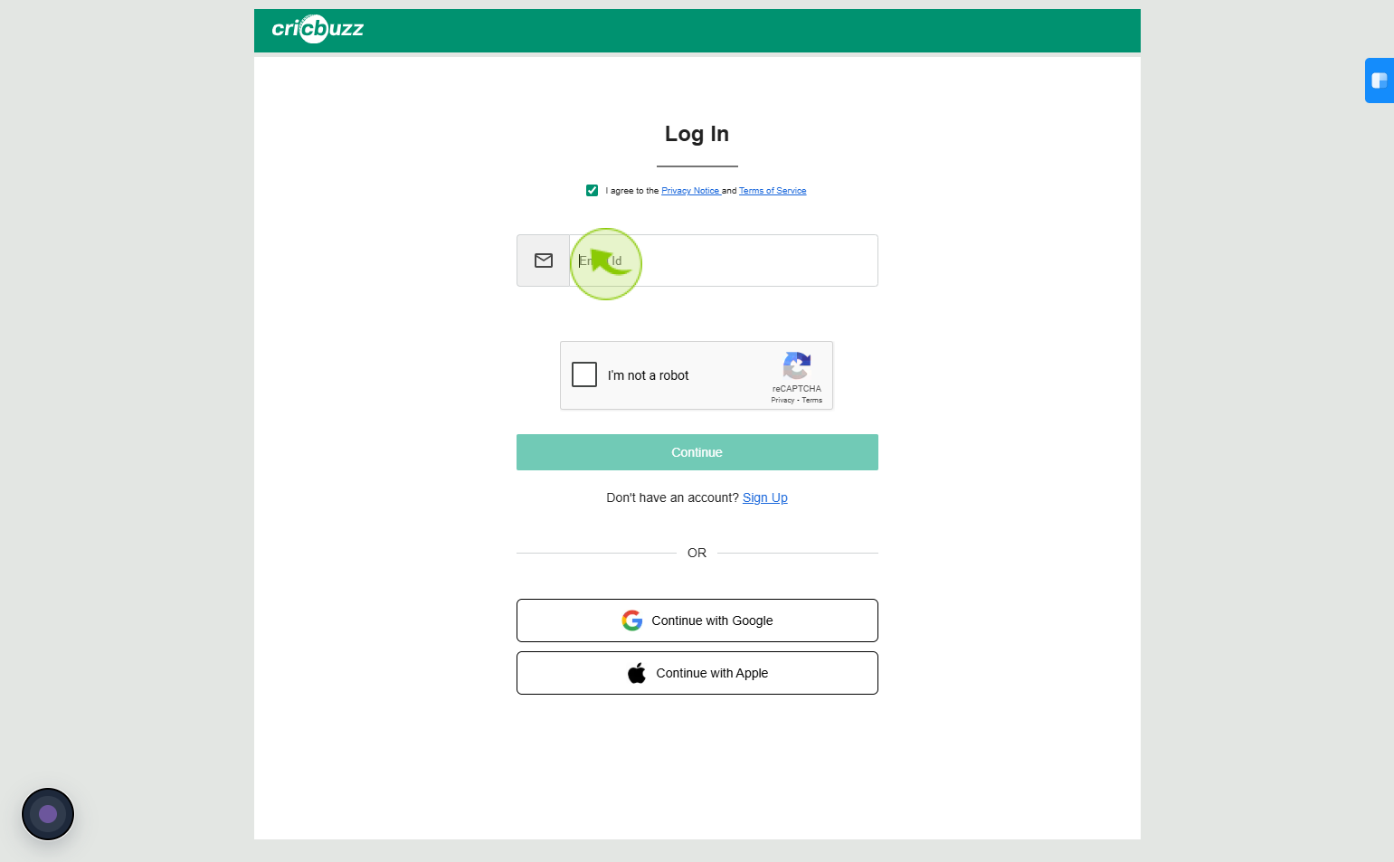Choose Continue with Apple
1394x862 pixels.
point(697,673)
